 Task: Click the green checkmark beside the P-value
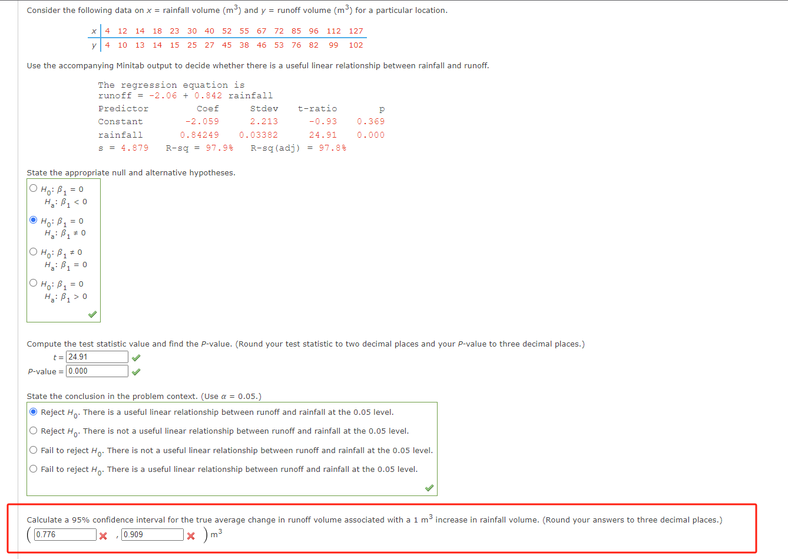pos(135,371)
